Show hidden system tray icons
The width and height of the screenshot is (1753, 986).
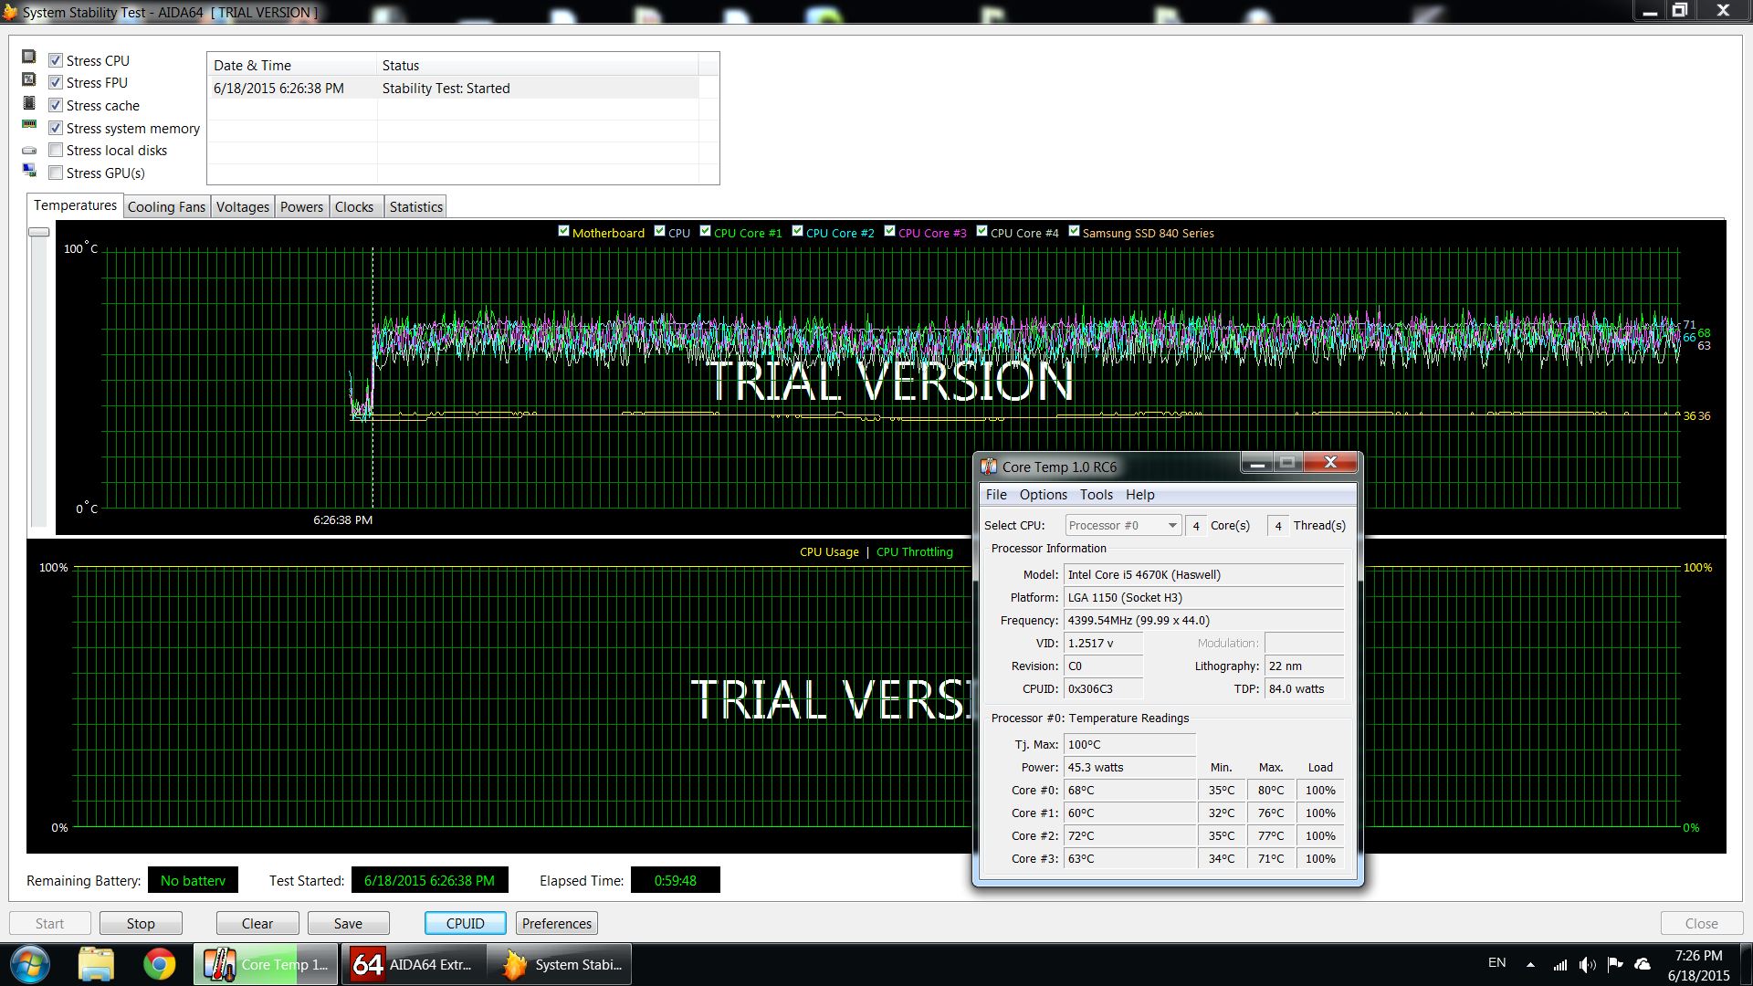pyautogui.click(x=1530, y=964)
